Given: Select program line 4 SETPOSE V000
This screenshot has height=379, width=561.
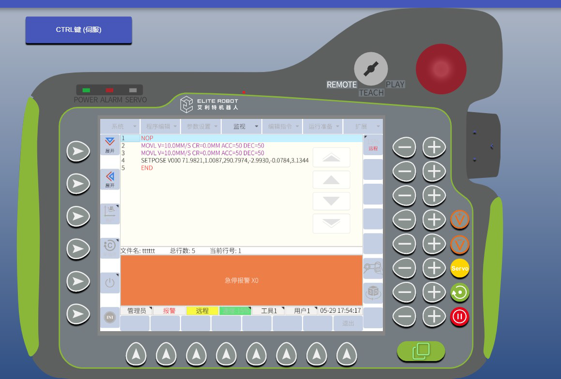Looking at the screenshot, I should [x=225, y=160].
